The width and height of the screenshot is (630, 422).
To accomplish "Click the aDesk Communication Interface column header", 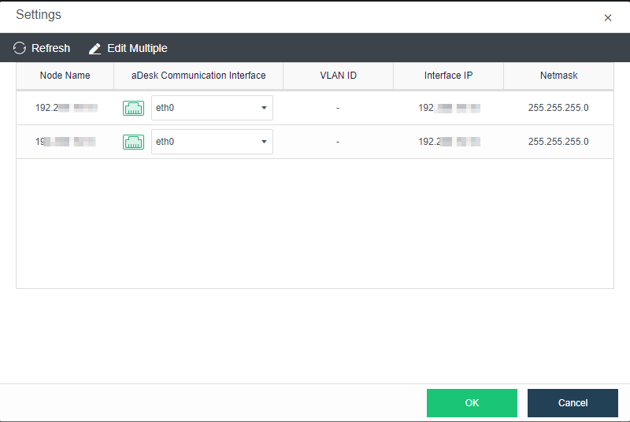I will pyautogui.click(x=198, y=76).
